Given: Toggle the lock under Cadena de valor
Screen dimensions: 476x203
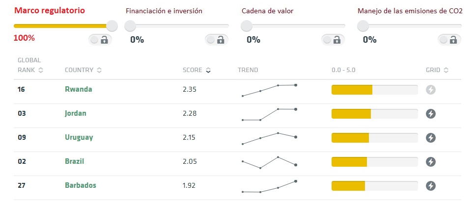Looking at the screenshot, I should (x=333, y=40).
